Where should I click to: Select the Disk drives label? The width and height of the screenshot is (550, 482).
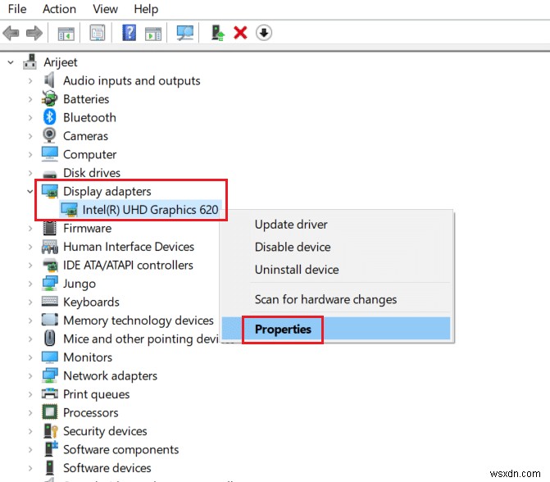92,173
